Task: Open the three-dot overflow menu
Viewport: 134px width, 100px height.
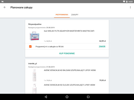Action: (130, 7)
